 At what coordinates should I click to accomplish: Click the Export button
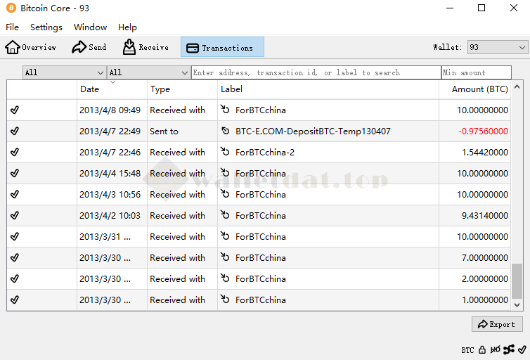point(497,324)
